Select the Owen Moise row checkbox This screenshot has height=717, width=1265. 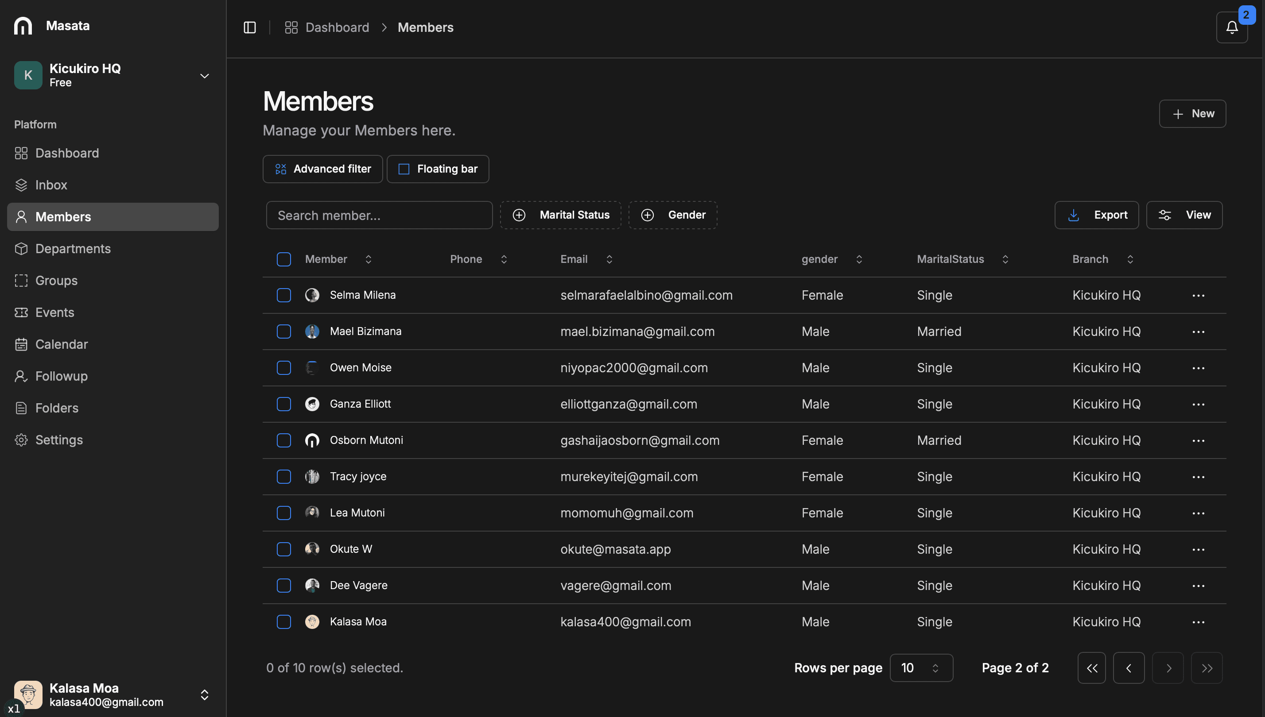(x=284, y=368)
